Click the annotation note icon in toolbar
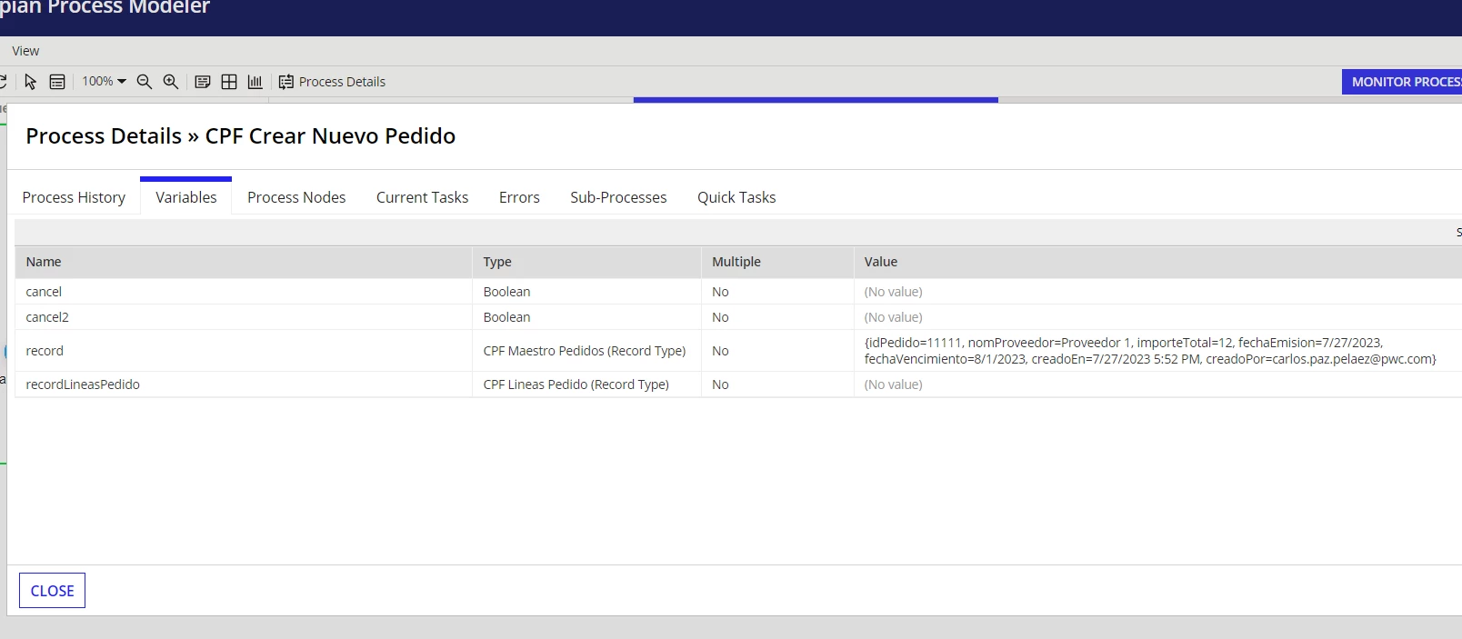This screenshot has height=639, width=1462. pyautogui.click(x=203, y=82)
